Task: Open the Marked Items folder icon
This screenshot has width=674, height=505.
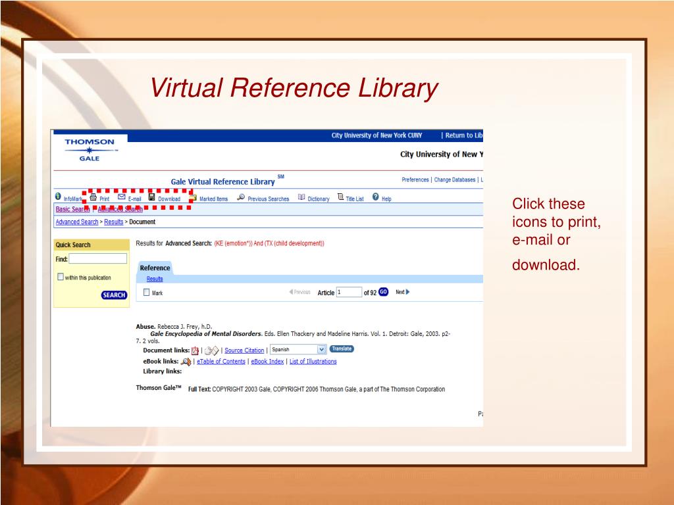Action: click(x=194, y=197)
